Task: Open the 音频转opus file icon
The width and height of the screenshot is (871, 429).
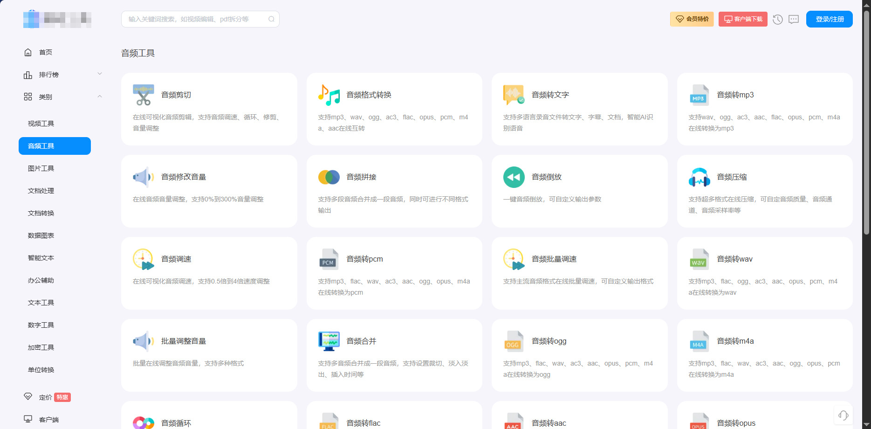Action: point(700,421)
